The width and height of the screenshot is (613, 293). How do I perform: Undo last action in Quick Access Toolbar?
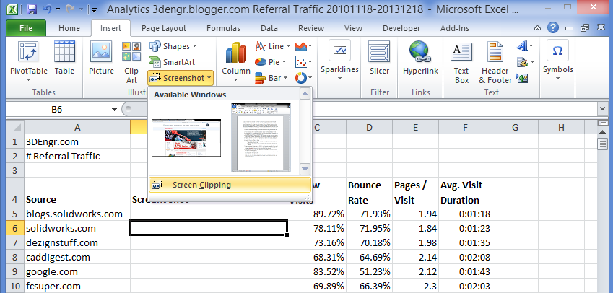[48, 9]
